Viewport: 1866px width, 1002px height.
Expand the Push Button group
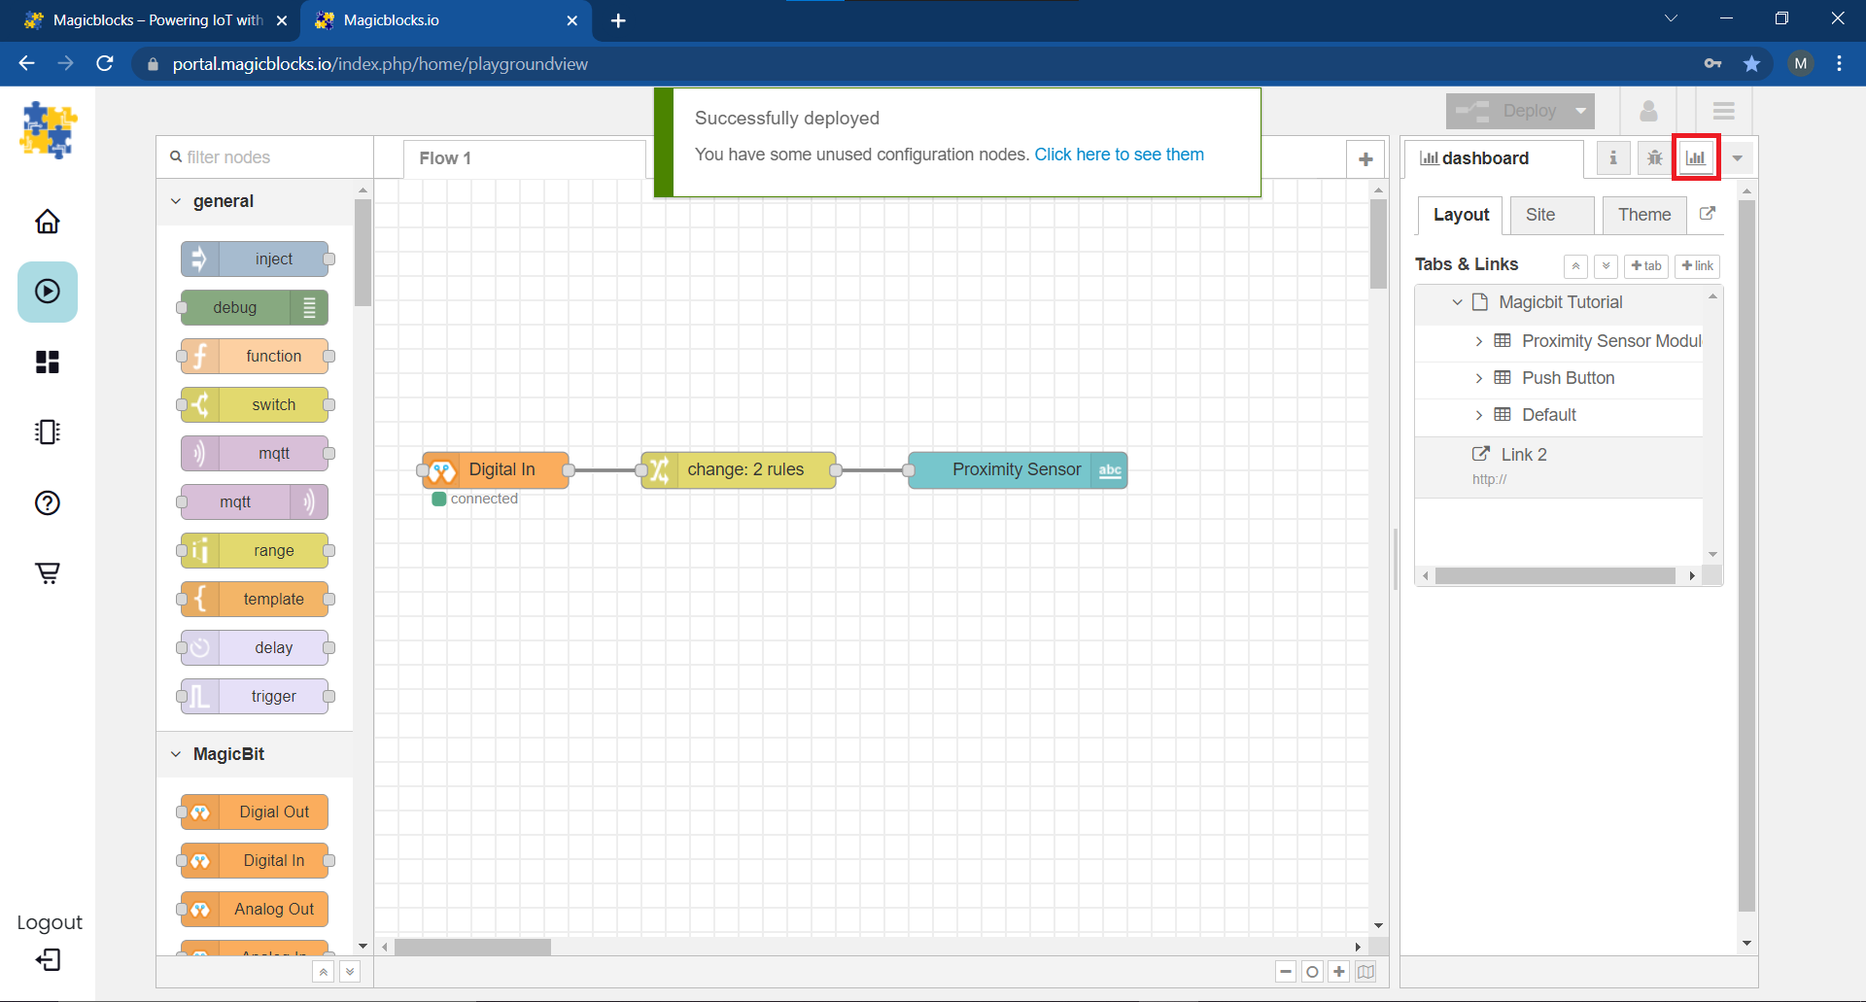coord(1478,378)
